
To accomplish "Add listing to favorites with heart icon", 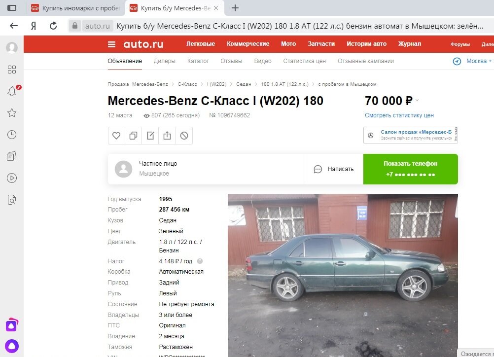I will [x=116, y=136].
